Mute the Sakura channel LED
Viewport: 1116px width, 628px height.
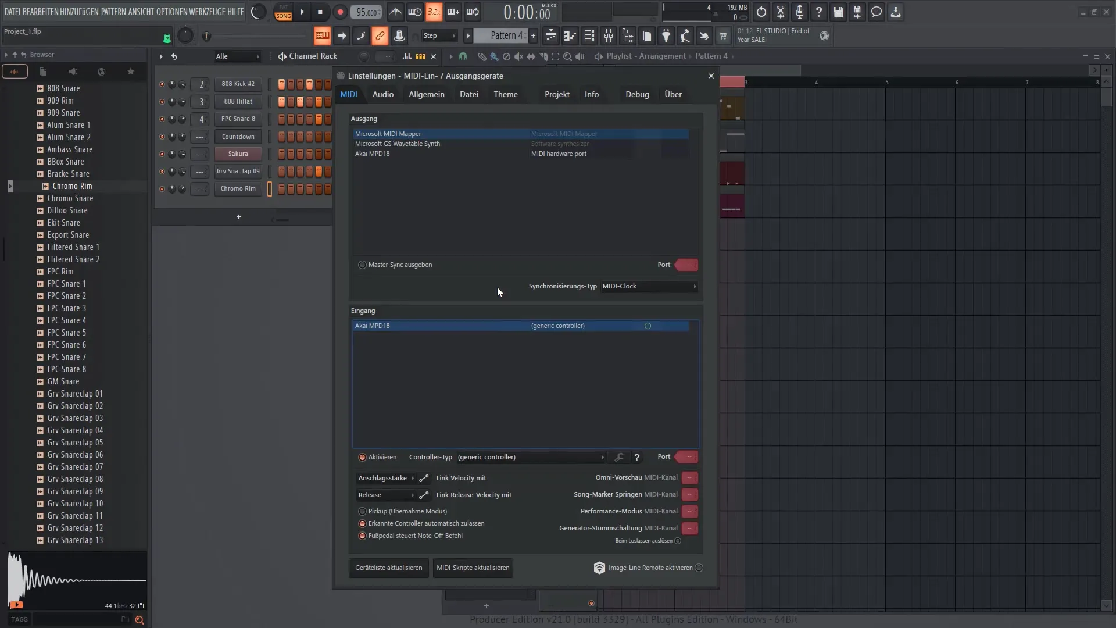coord(162,154)
